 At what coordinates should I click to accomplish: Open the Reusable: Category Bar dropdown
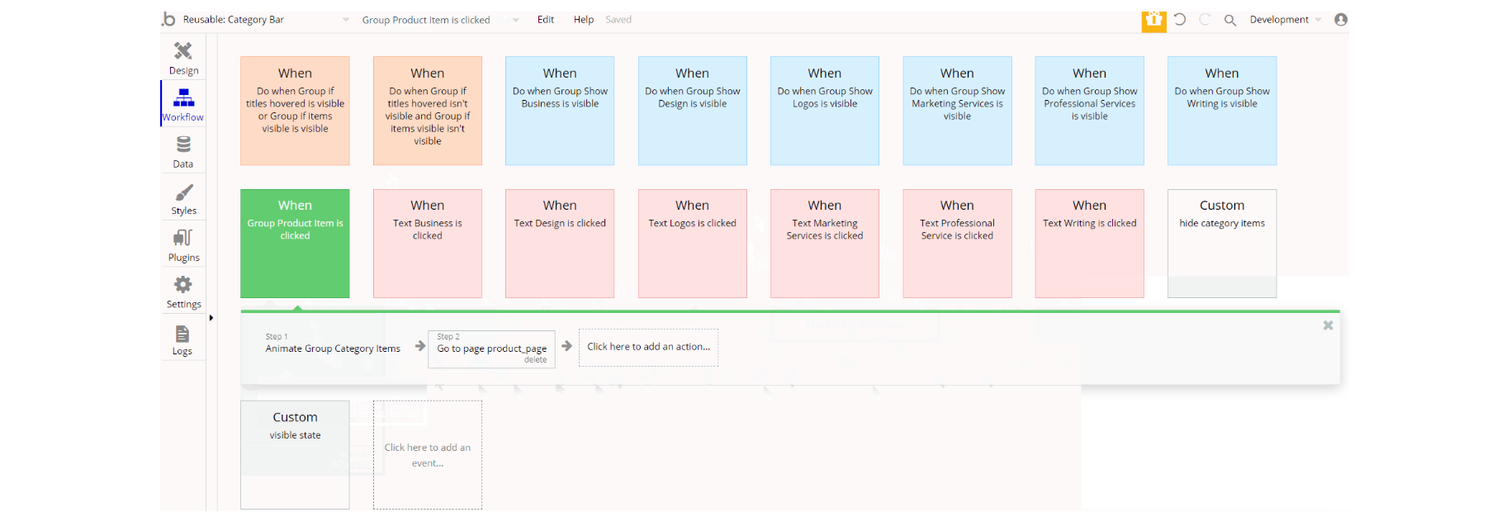(266, 20)
